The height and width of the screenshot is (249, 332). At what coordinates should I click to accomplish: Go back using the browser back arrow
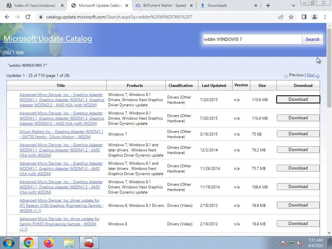click(x=7, y=17)
